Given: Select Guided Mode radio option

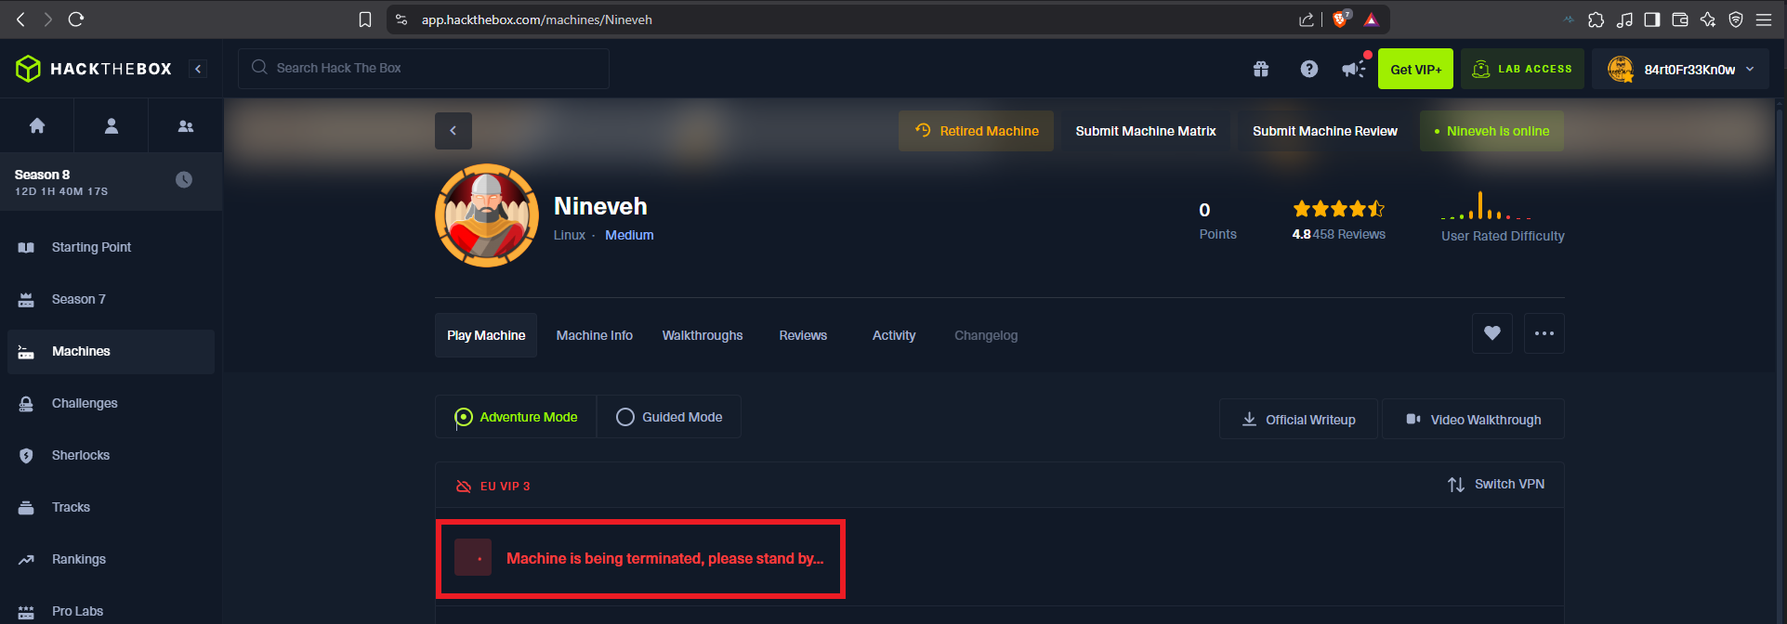Looking at the screenshot, I should tap(669, 417).
